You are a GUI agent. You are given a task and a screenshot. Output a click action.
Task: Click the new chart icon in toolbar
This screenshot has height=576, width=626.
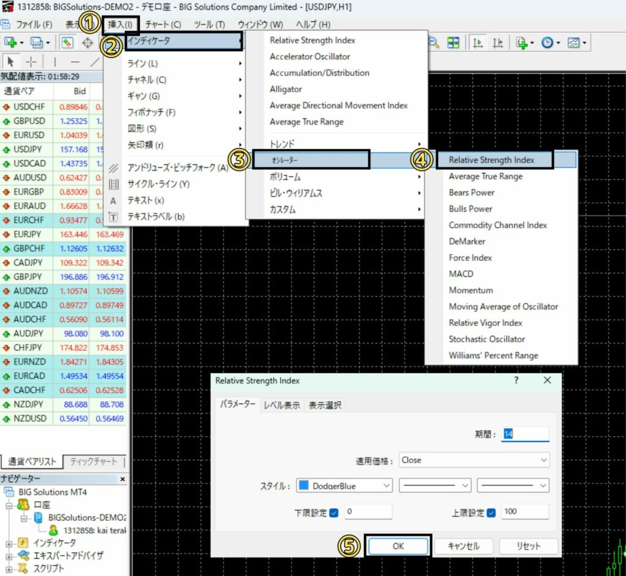10,42
